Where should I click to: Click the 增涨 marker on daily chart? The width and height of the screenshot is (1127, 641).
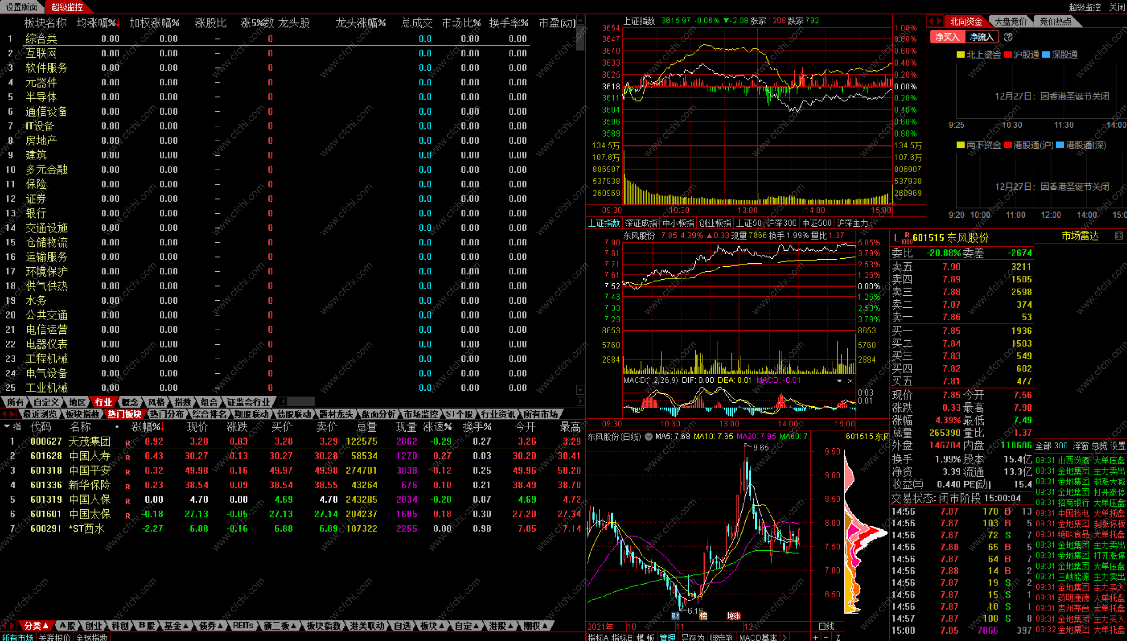pos(733,616)
